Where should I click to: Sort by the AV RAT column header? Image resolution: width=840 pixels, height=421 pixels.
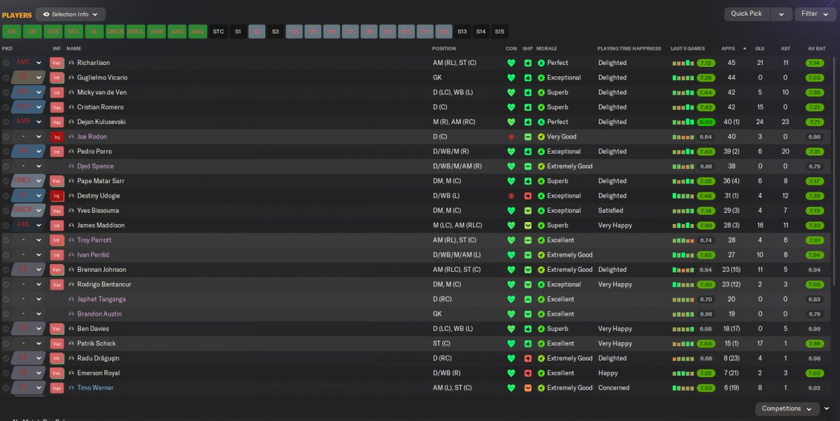coord(815,49)
